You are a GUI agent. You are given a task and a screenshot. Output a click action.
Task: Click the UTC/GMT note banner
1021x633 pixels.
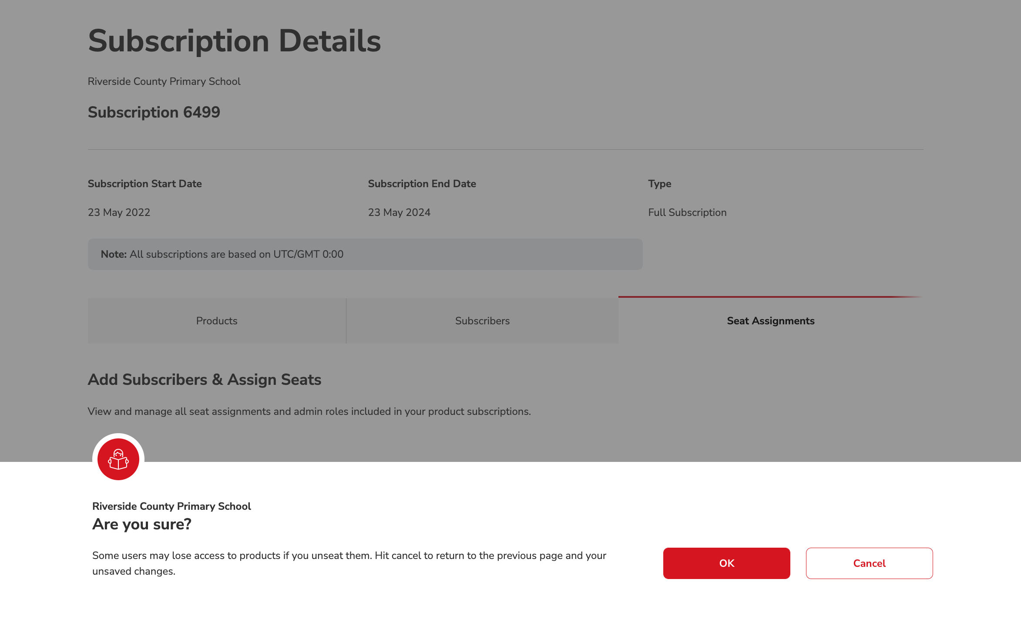(x=365, y=254)
